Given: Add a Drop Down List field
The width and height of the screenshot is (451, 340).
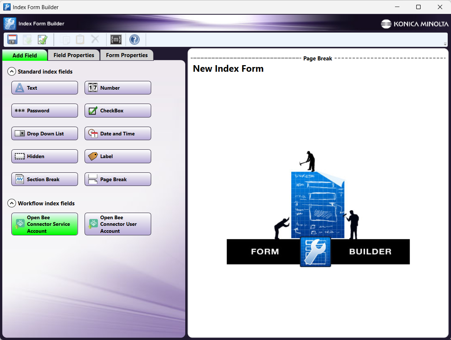Looking at the screenshot, I should 44,133.
